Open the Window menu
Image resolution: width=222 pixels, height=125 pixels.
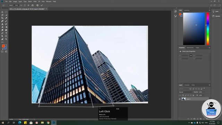[x=49, y=1]
